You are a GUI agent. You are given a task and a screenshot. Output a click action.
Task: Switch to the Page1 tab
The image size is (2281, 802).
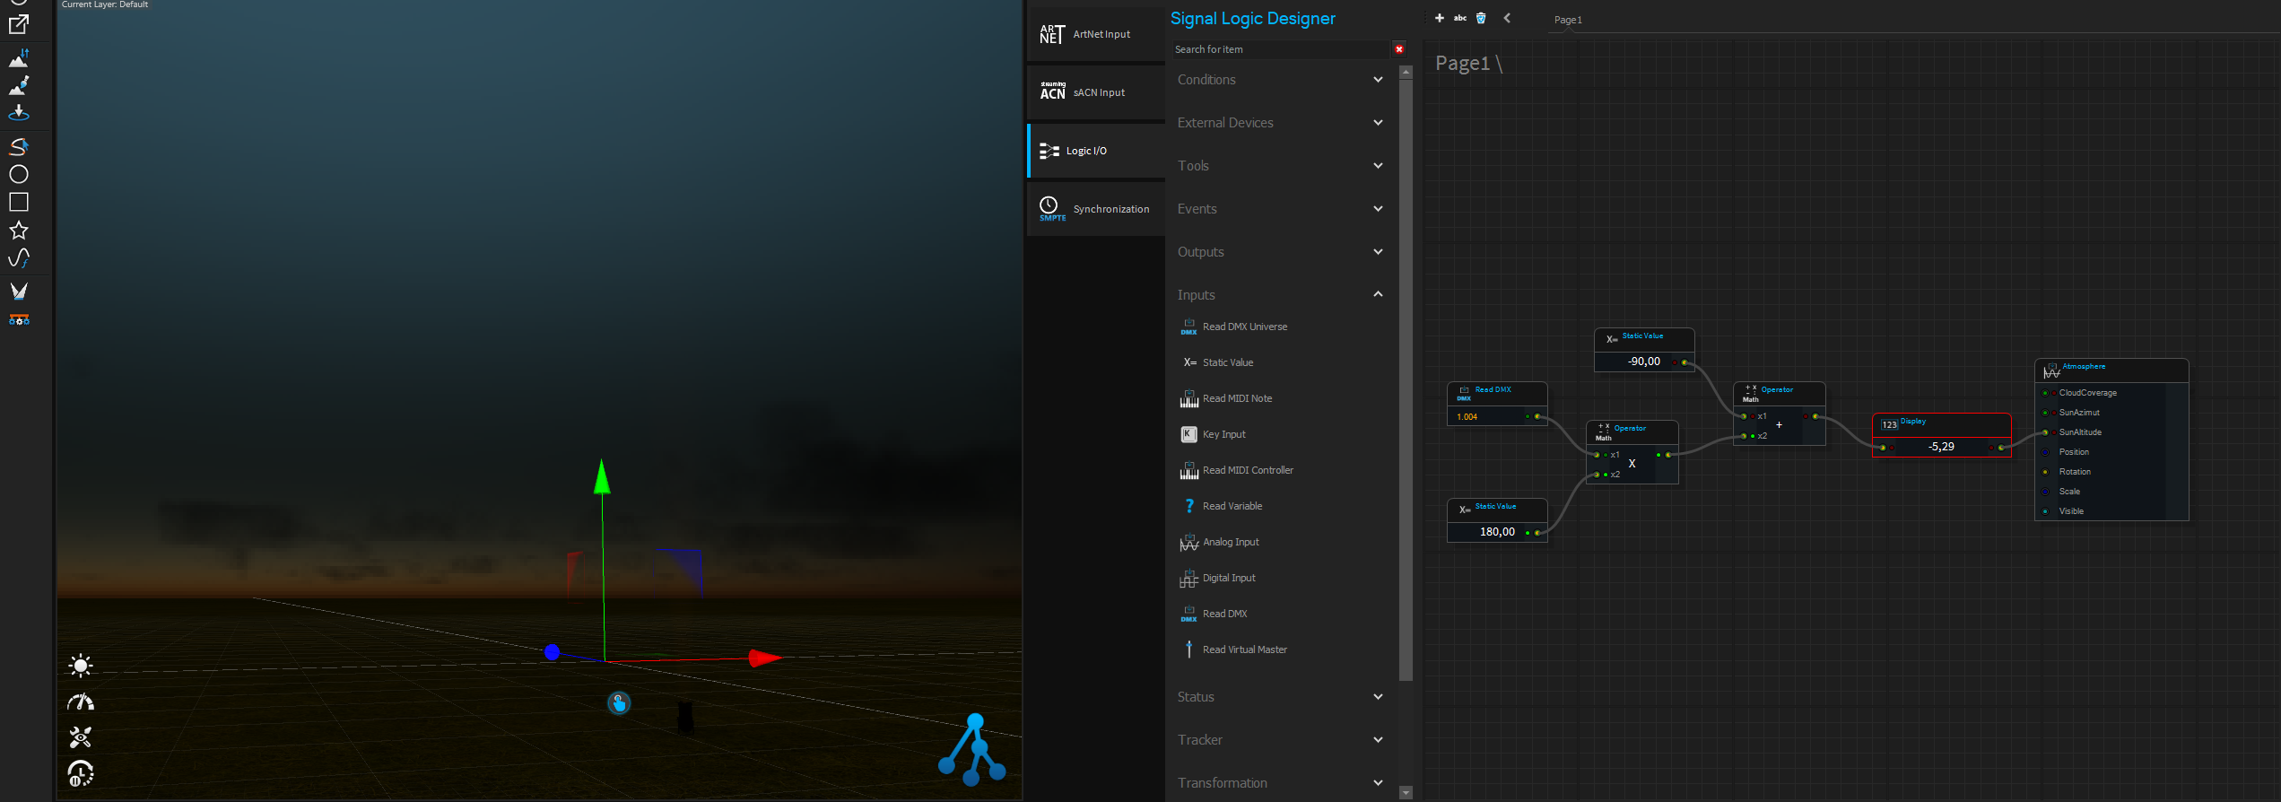pyautogui.click(x=1568, y=20)
